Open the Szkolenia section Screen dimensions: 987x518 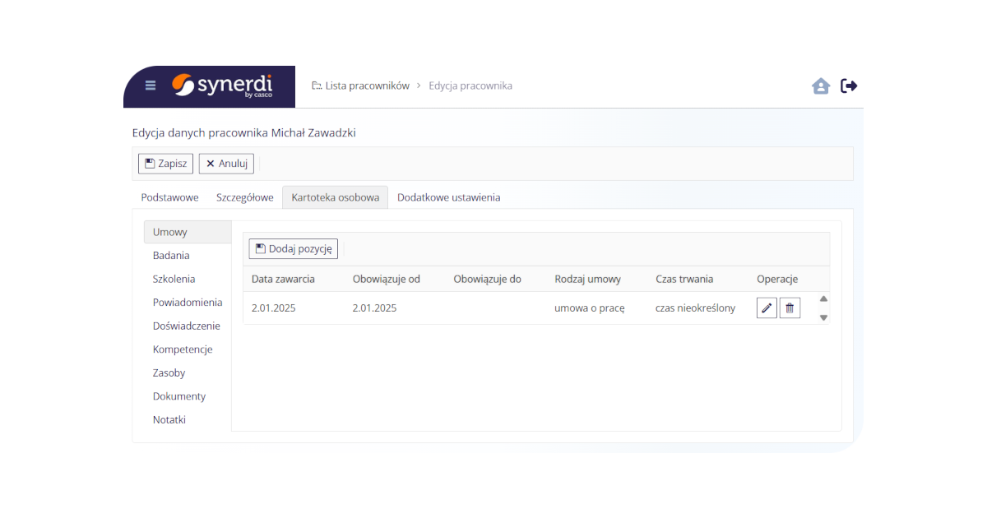pos(188,279)
